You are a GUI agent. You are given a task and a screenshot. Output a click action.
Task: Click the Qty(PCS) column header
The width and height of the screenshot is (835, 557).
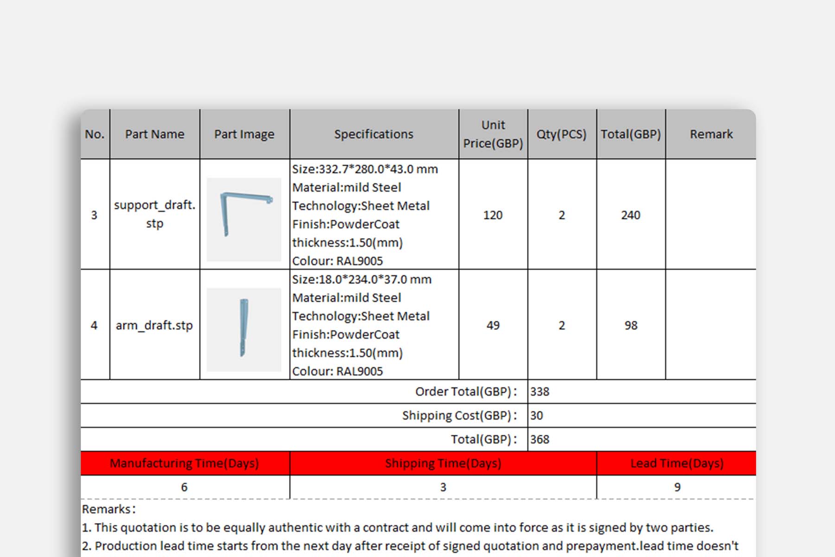click(561, 134)
